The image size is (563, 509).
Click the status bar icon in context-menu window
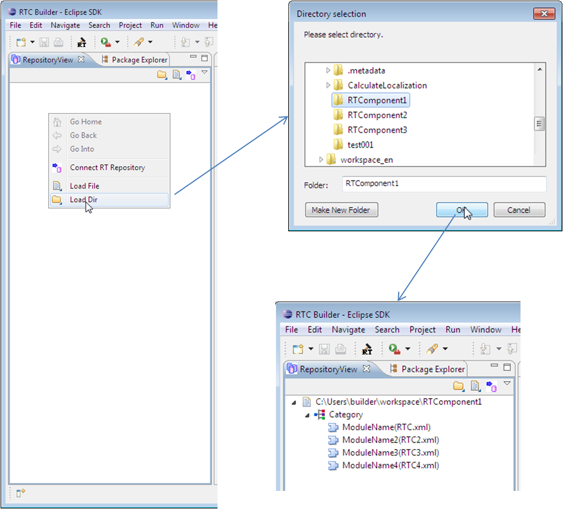tap(20, 493)
